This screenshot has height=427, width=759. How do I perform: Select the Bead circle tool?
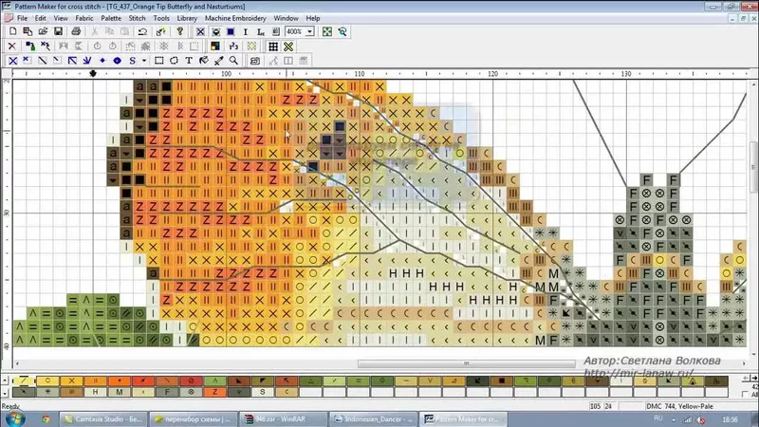tap(117, 61)
